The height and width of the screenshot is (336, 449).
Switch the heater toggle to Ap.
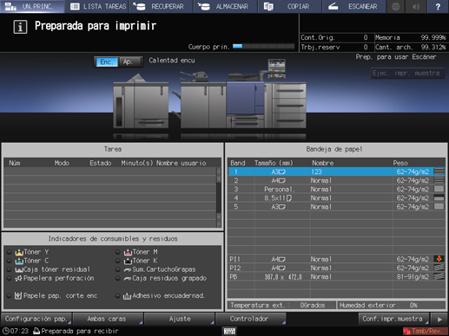pyautogui.click(x=130, y=61)
